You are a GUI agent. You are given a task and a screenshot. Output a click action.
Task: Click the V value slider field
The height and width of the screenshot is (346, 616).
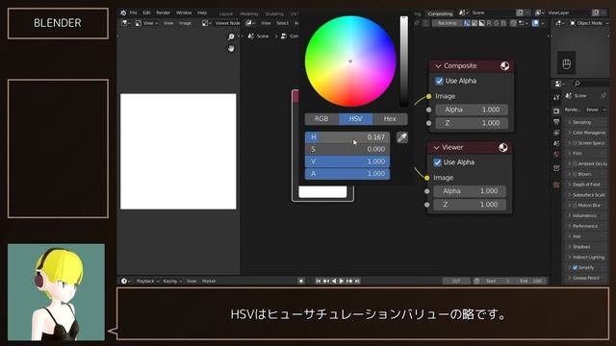[x=347, y=161]
